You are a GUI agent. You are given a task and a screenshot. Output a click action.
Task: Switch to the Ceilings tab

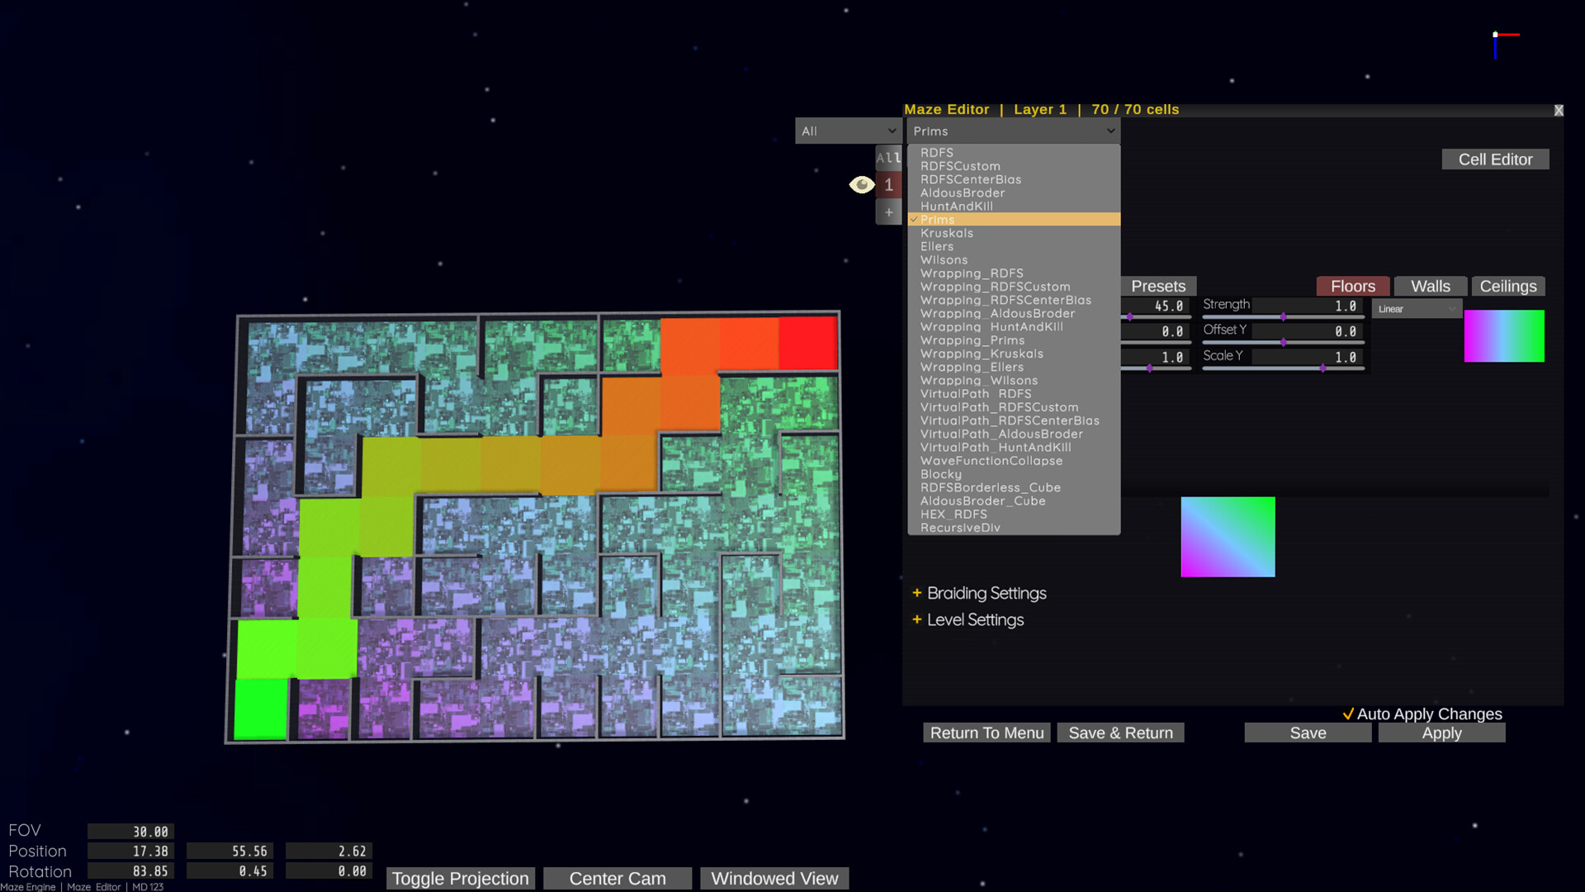coord(1508,286)
